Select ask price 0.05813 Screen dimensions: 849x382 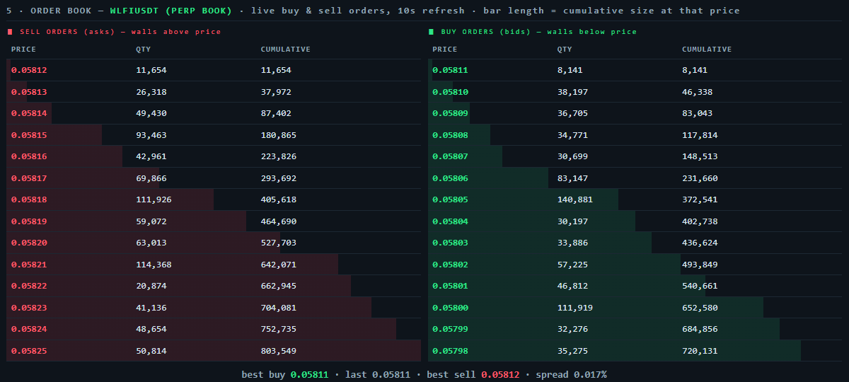29,92
